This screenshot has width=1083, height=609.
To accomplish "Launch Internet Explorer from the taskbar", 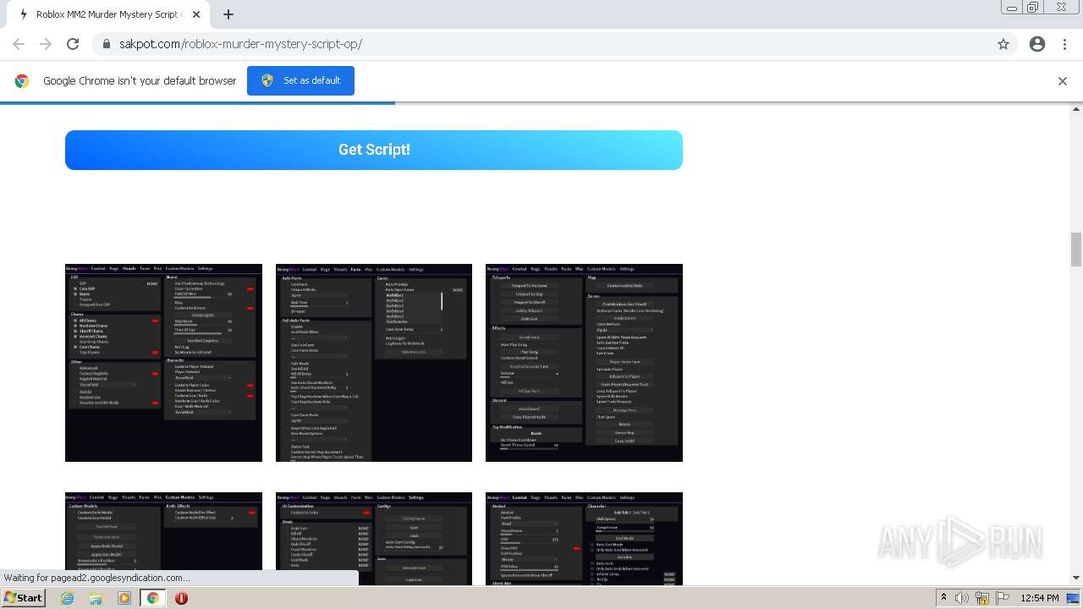I will pyautogui.click(x=67, y=598).
